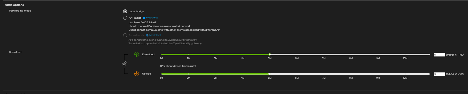Set Upload slider to the 7M mark
Screen dimensions: 468x94
324,74
